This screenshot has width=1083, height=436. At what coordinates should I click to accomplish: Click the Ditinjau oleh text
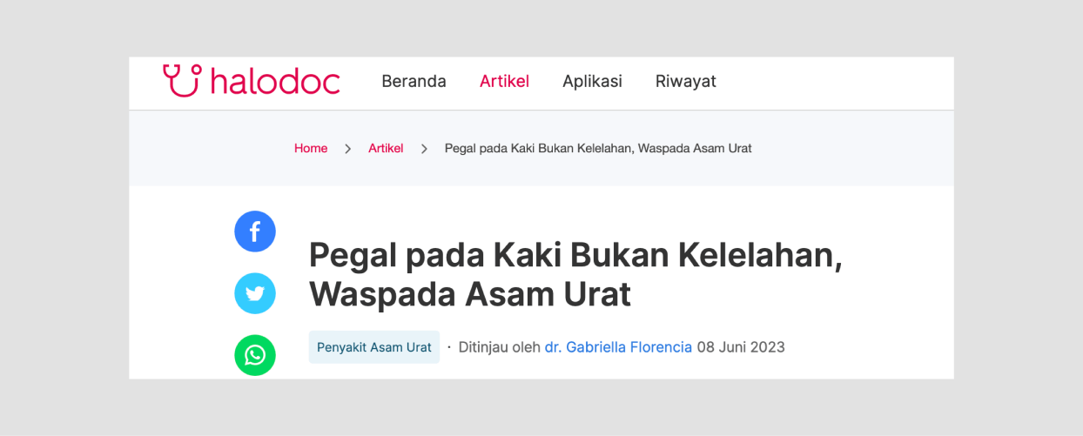(x=500, y=347)
